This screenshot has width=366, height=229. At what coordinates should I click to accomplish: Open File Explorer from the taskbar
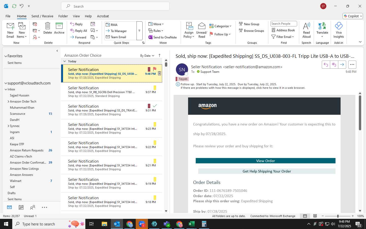[104, 224]
